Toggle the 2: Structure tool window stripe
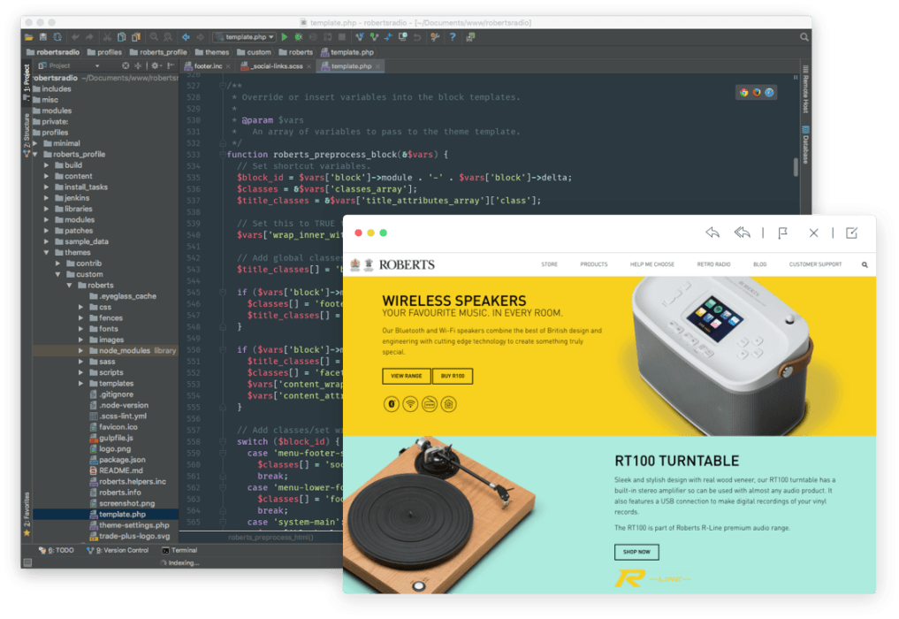The width and height of the screenshot is (899, 619). tap(27, 134)
